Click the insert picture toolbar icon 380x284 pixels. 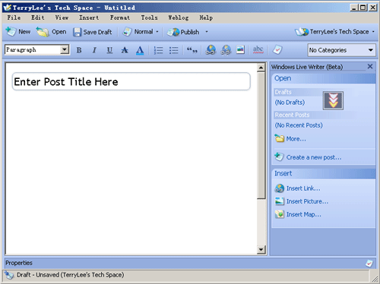tap(240, 49)
